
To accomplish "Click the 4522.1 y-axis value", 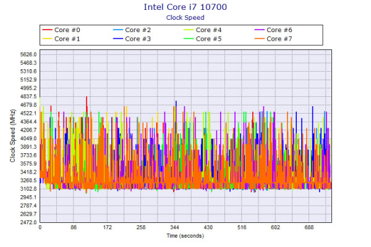I will click(28, 113).
